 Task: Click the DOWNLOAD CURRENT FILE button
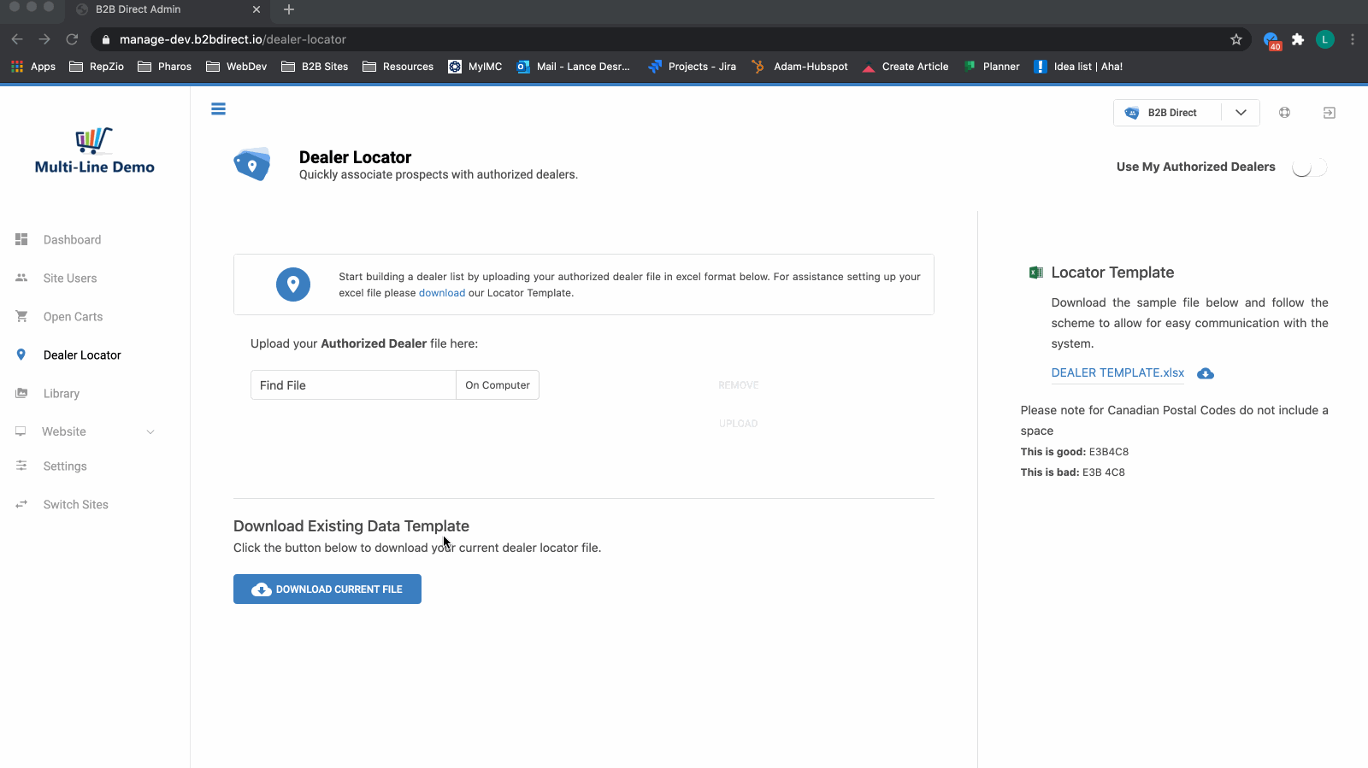tap(327, 589)
